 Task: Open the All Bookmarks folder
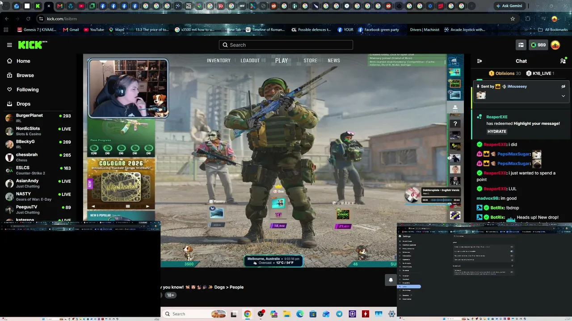click(553, 30)
